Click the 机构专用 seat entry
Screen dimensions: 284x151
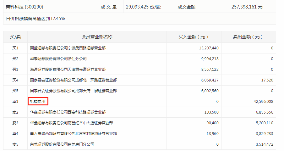[x=38, y=102]
